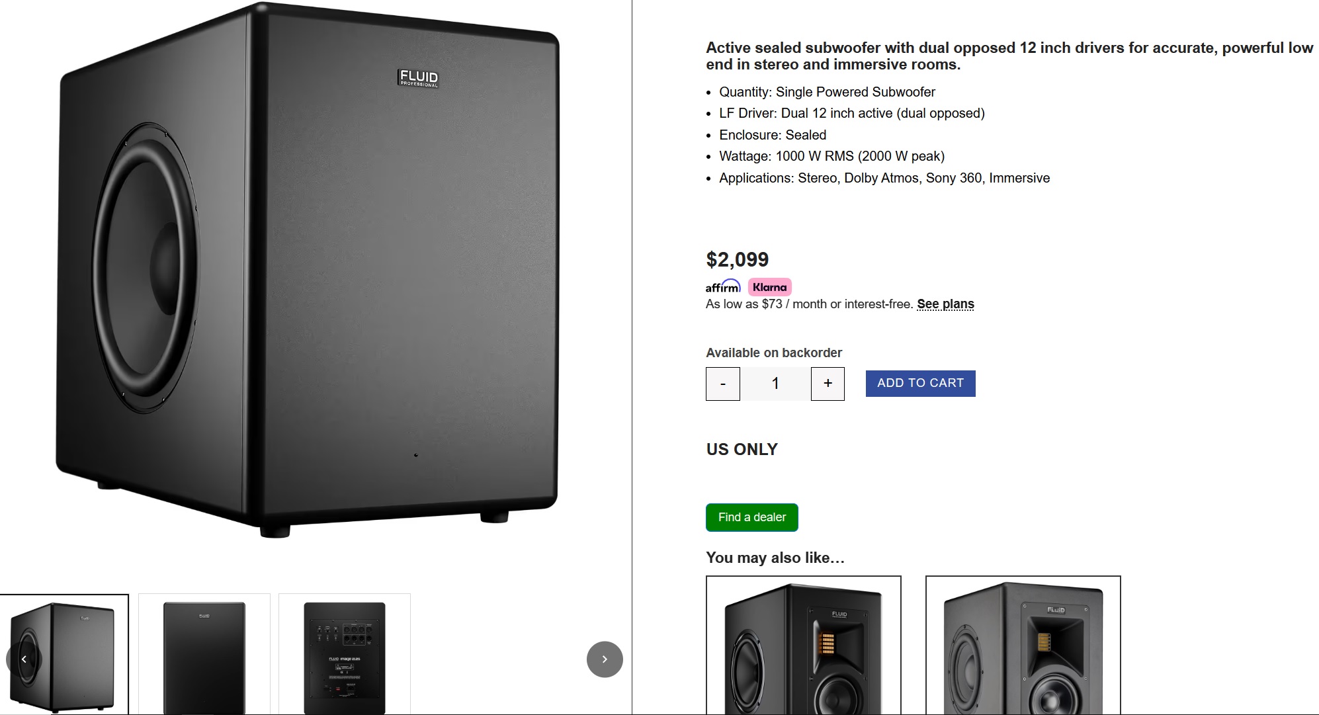Image resolution: width=1319 pixels, height=715 pixels.
Task: Select the front view subwoofer thumbnail
Action: (x=204, y=655)
